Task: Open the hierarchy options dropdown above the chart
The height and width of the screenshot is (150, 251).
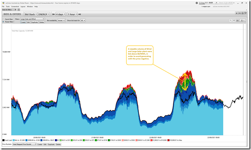Action: pos(243,20)
